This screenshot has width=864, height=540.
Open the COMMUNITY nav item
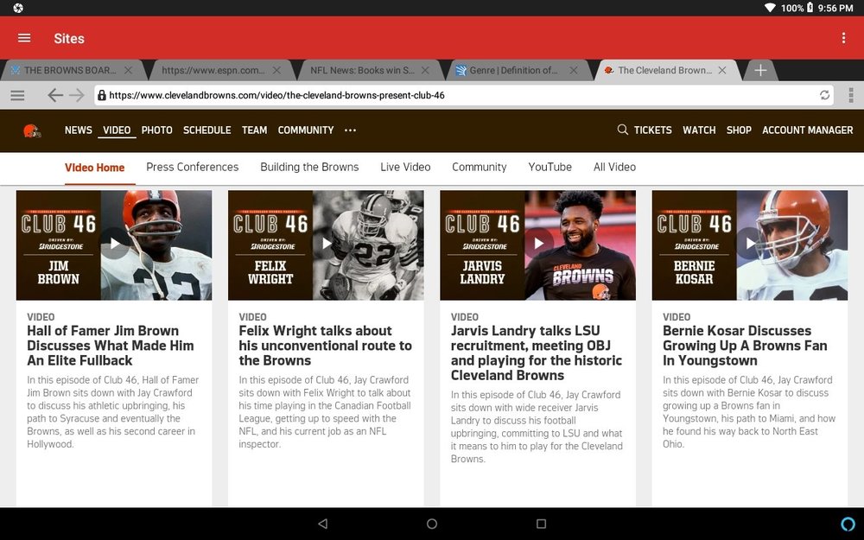(x=306, y=130)
